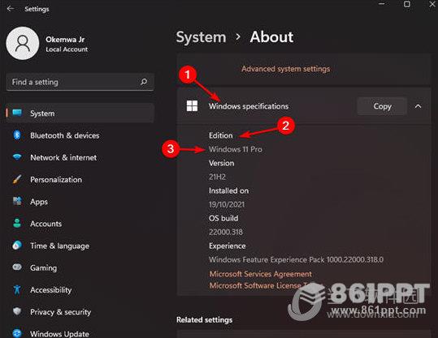Click the Related settings heading
The height and width of the screenshot is (338, 438).
[204, 320]
